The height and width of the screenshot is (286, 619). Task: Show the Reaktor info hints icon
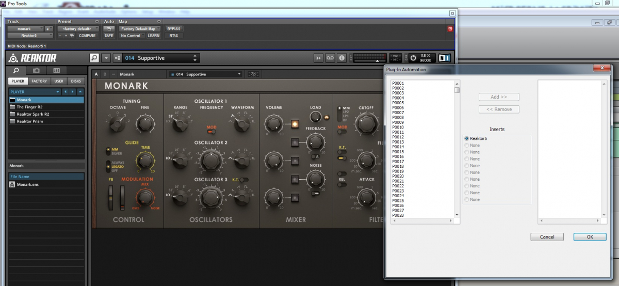[341, 58]
